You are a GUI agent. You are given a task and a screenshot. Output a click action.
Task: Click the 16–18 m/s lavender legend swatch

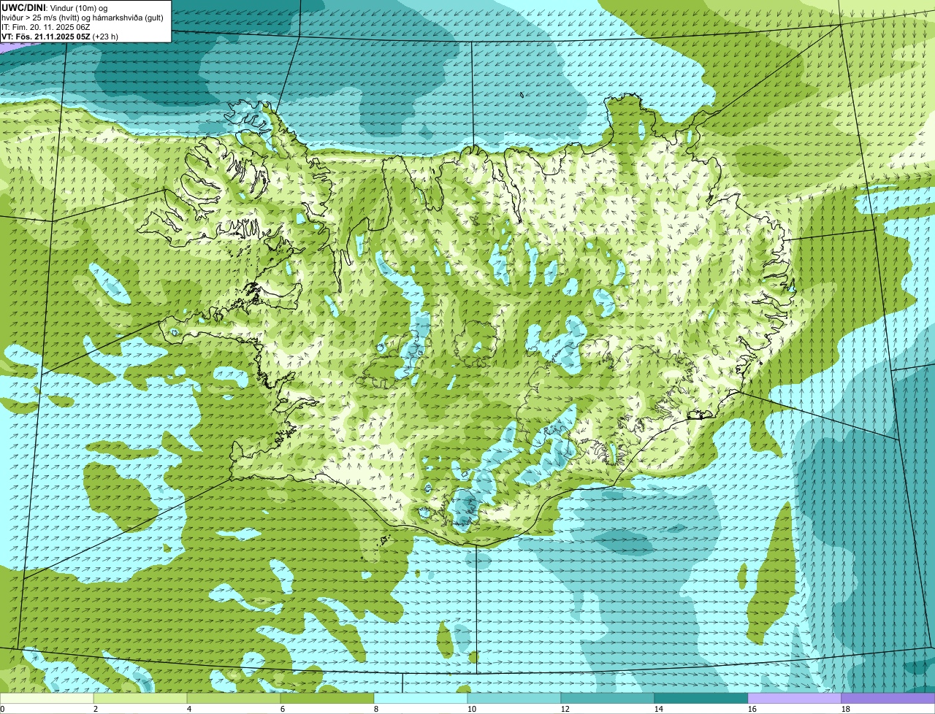(795, 698)
